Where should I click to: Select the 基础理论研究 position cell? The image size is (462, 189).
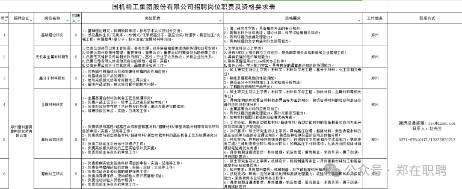(52, 35)
